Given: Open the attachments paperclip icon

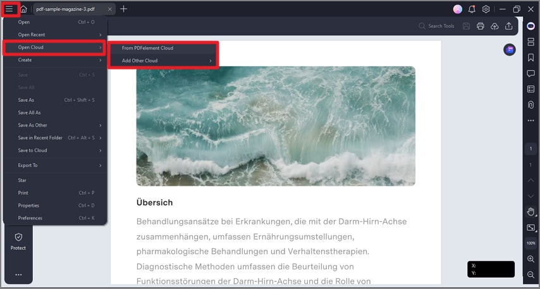Looking at the screenshot, I should (x=531, y=105).
